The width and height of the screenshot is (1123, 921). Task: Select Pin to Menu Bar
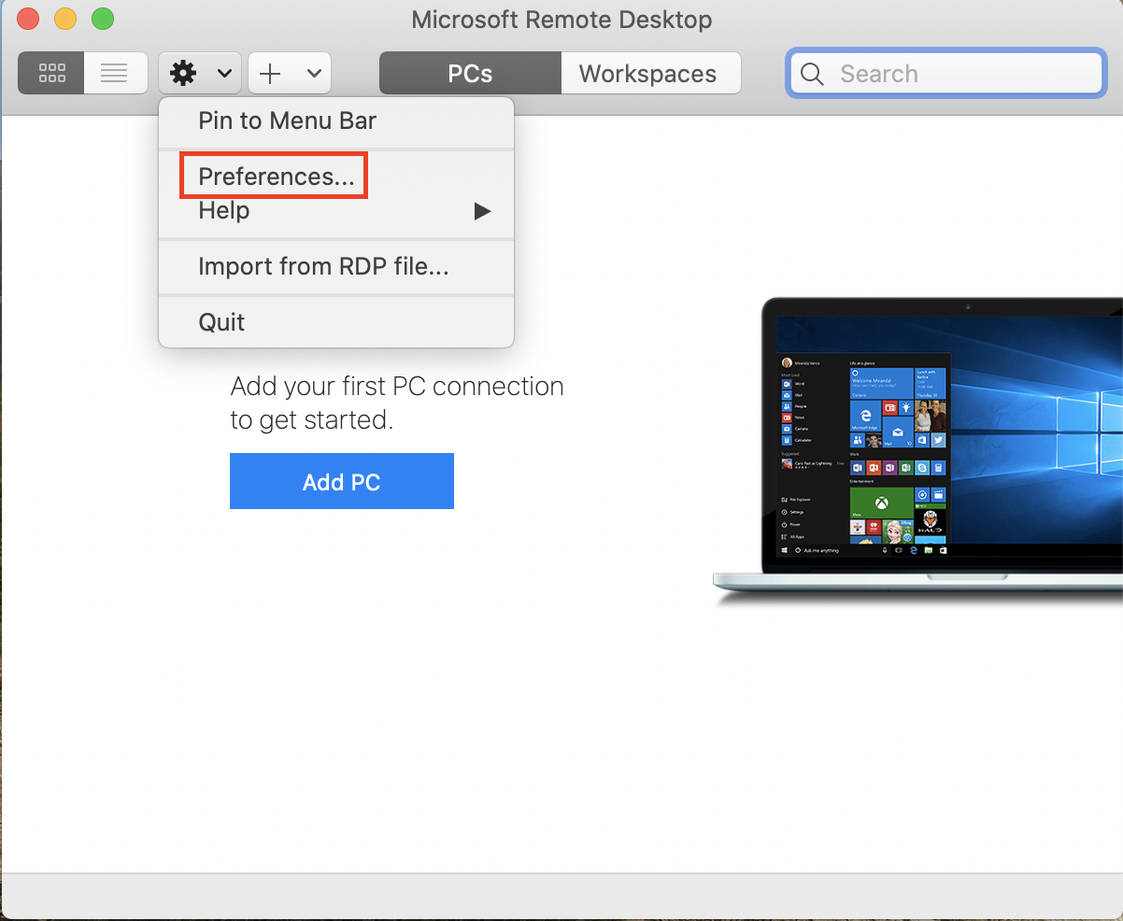click(286, 120)
